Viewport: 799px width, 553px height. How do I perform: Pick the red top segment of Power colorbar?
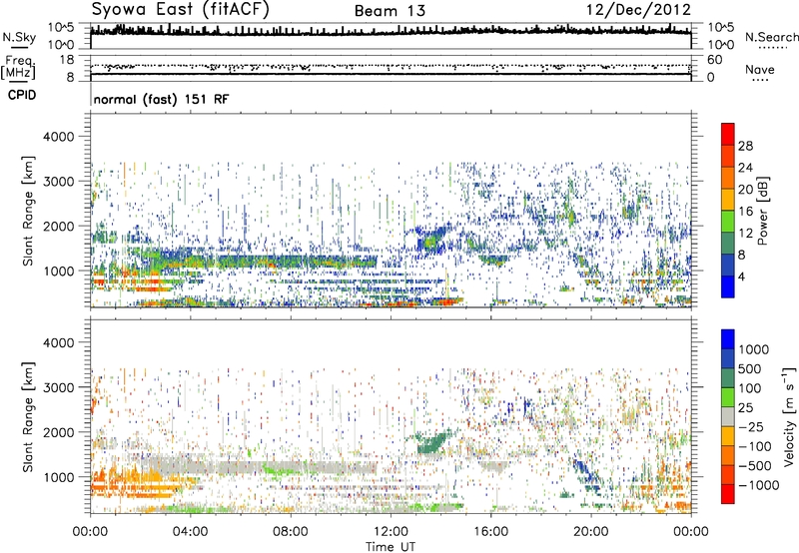(728, 134)
